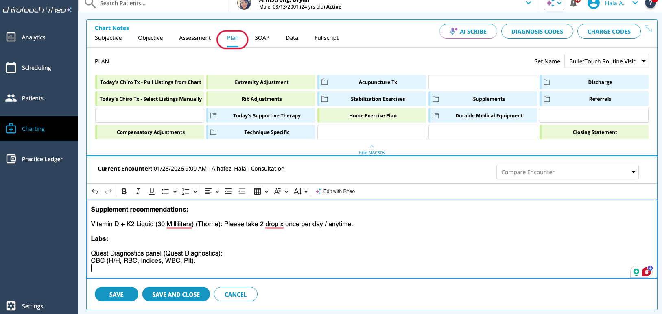
Task: Open Practice Ledger from the sidebar
Action: 42,159
